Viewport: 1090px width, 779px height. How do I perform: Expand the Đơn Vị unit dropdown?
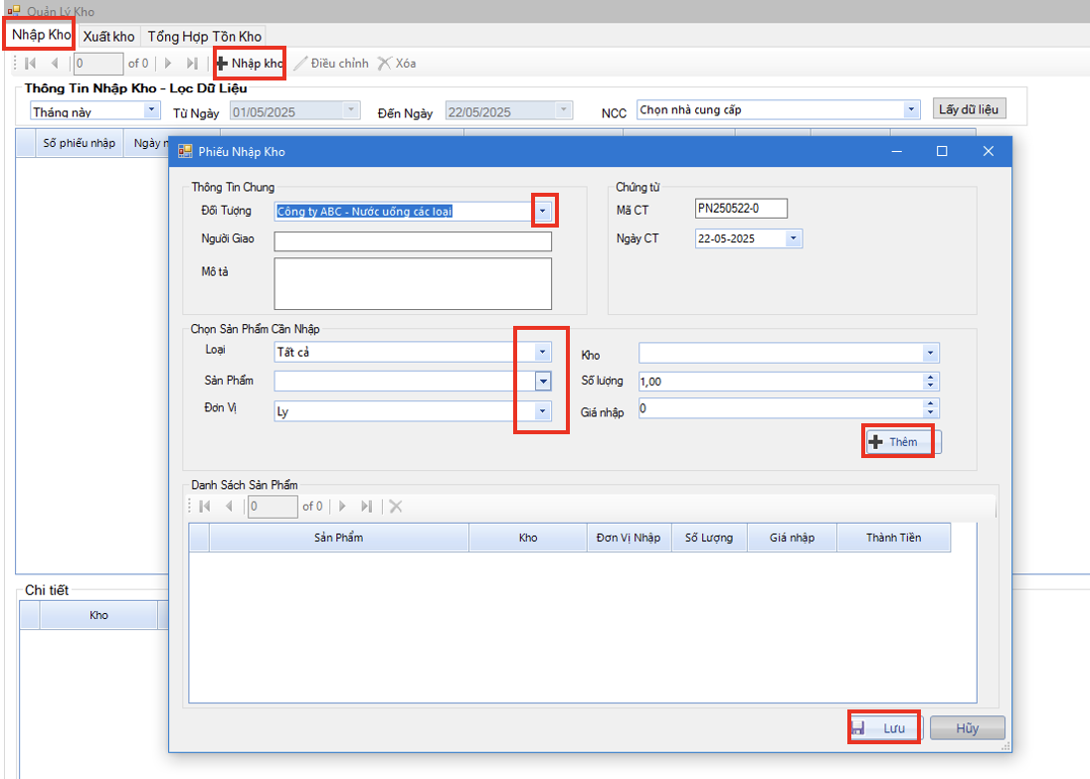click(x=543, y=411)
